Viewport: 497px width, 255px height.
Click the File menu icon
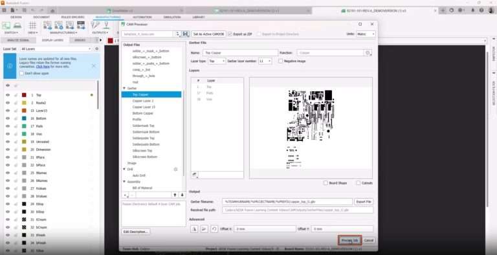[13, 10]
